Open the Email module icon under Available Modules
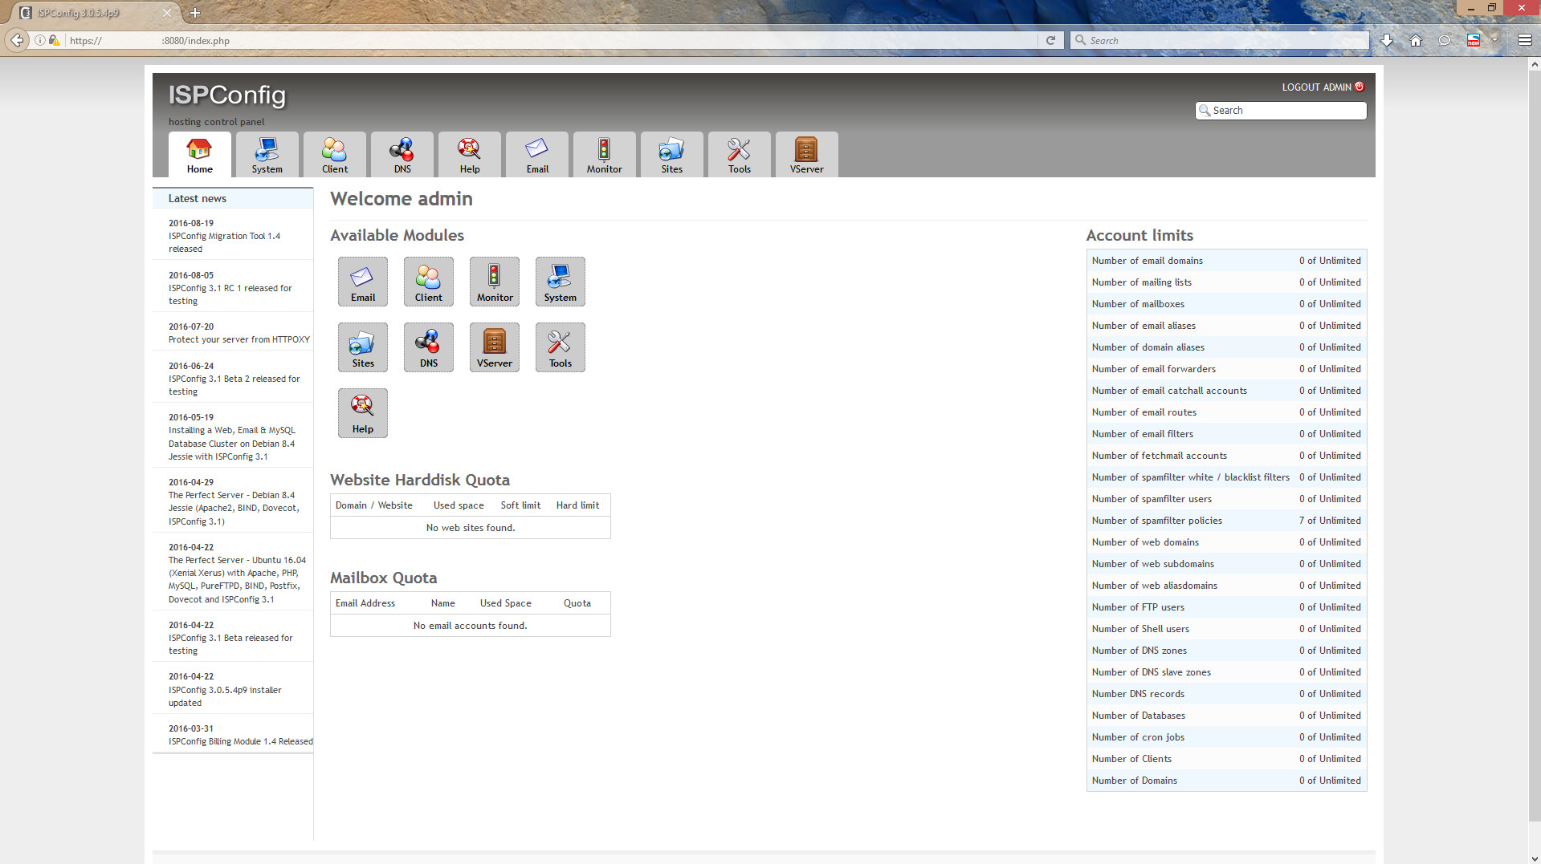1541x864 pixels. [x=362, y=282]
